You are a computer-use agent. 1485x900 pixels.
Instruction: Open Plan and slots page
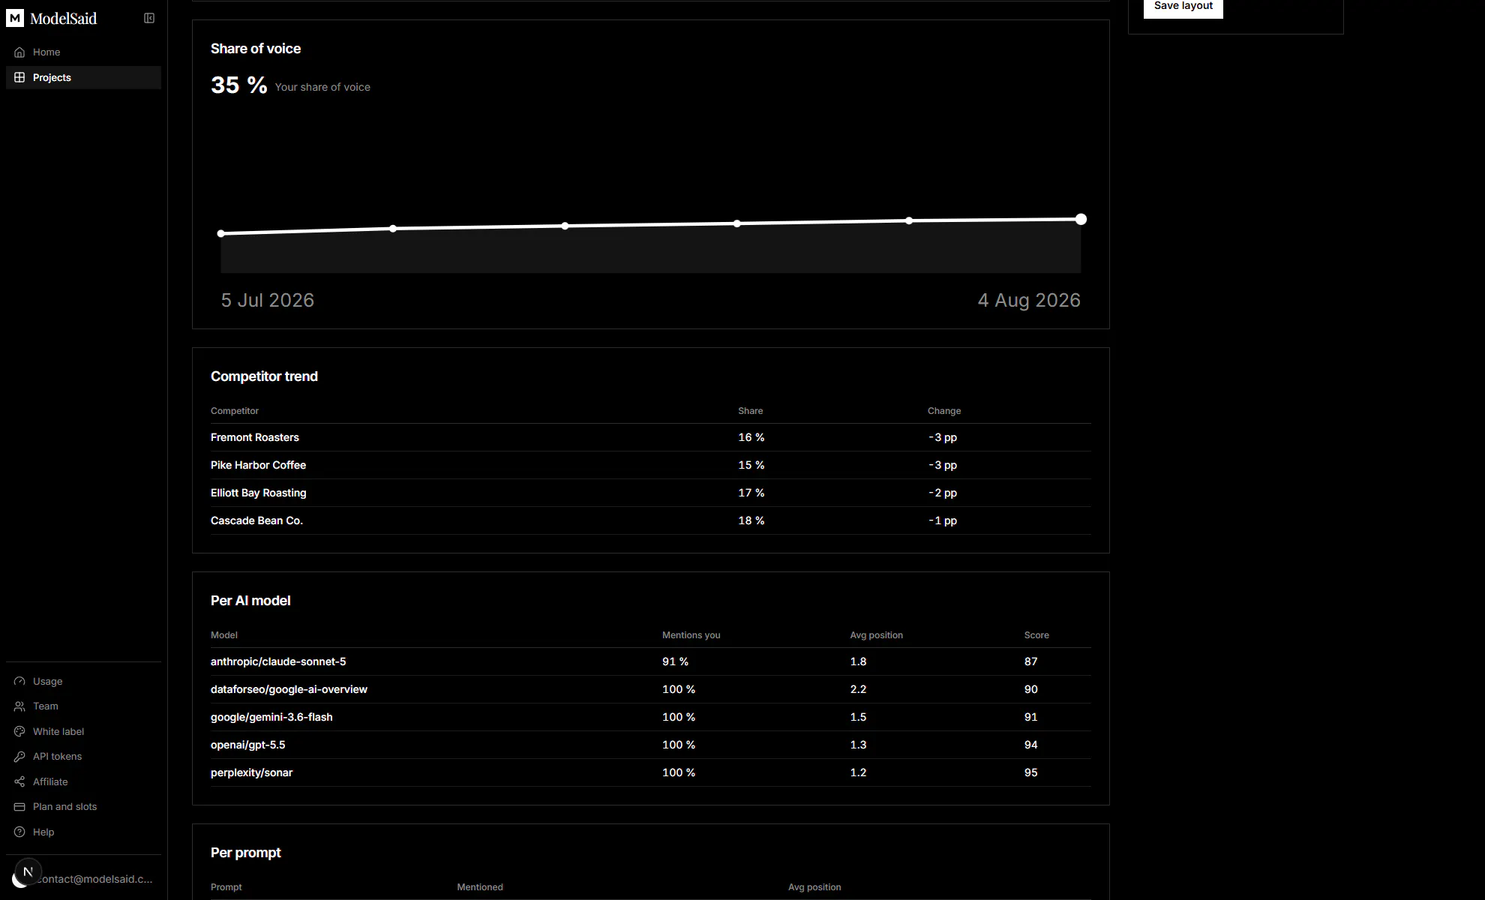(83, 807)
